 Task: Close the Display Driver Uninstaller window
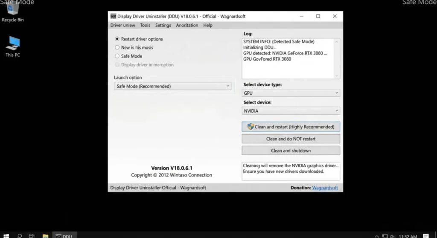click(x=335, y=16)
